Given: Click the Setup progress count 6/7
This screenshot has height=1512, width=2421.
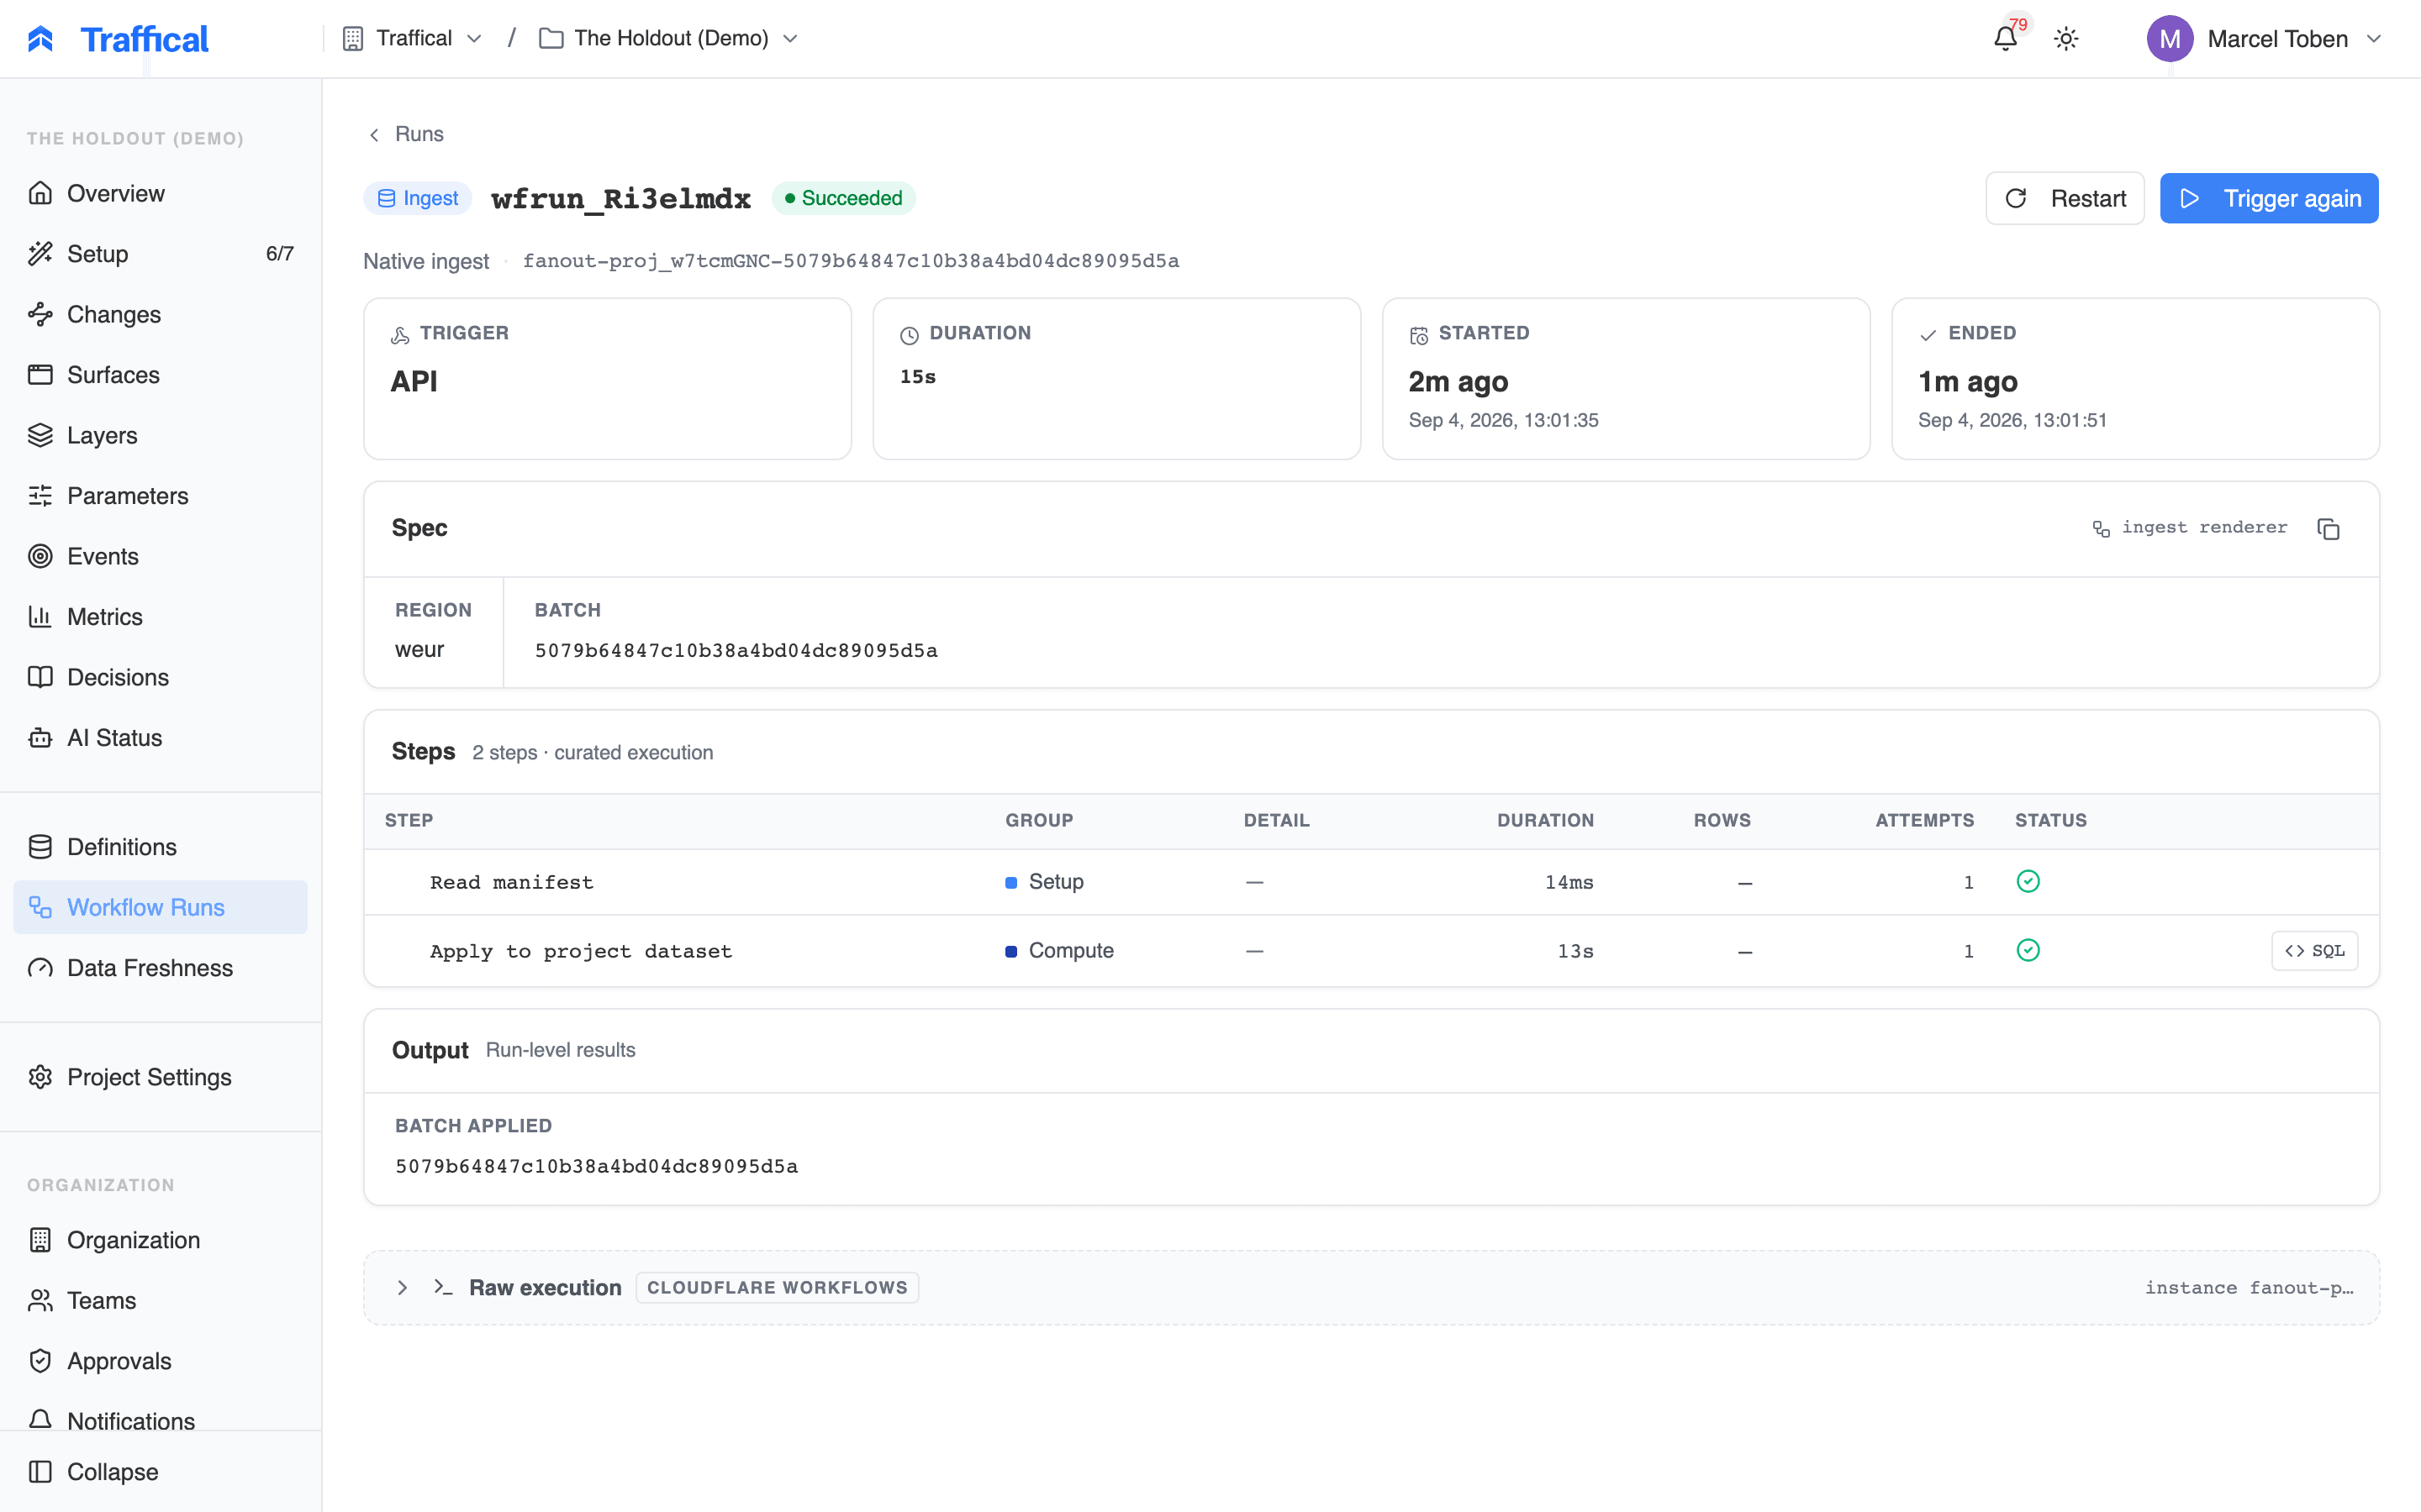Looking at the screenshot, I should click(279, 254).
